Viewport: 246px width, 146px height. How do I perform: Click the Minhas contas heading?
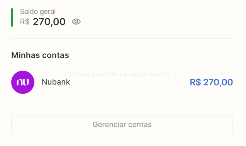(x=40, y=55)
